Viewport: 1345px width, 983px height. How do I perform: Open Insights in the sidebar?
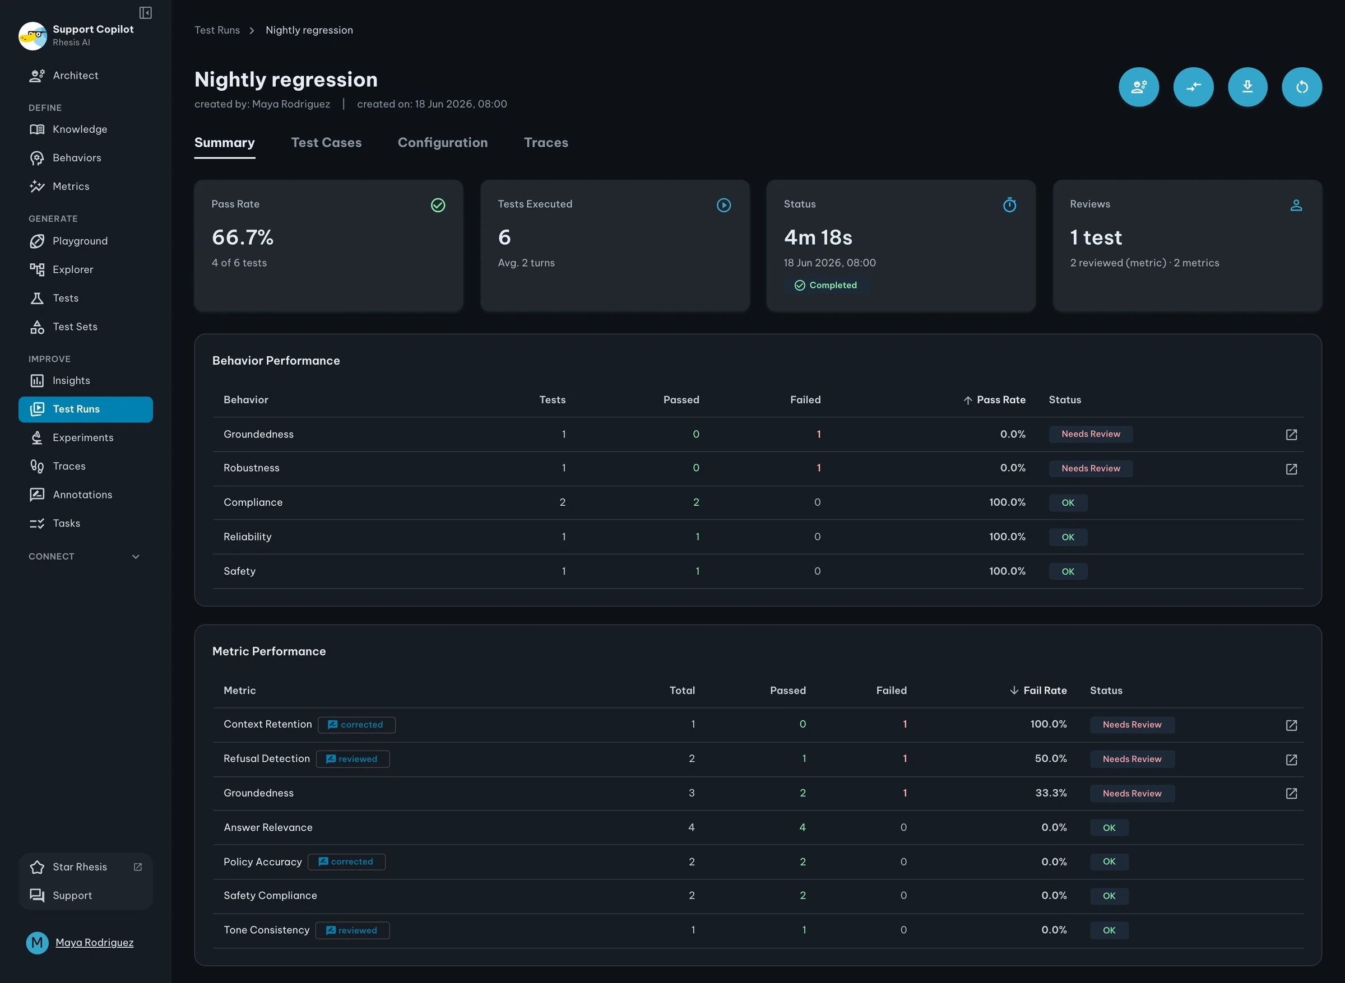(x=85, y=380)
